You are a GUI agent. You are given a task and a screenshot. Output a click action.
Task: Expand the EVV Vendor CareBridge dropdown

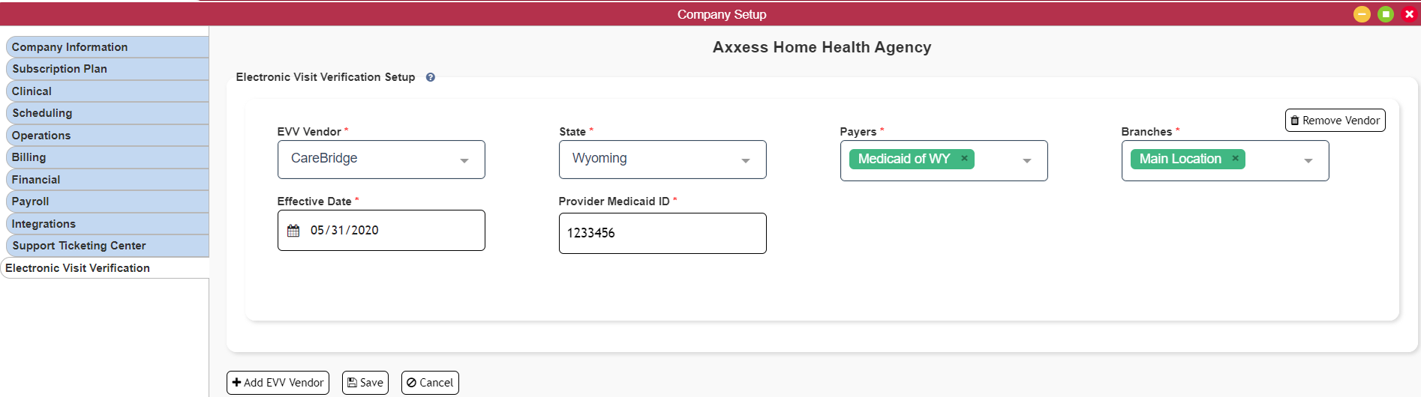(381, 160)
